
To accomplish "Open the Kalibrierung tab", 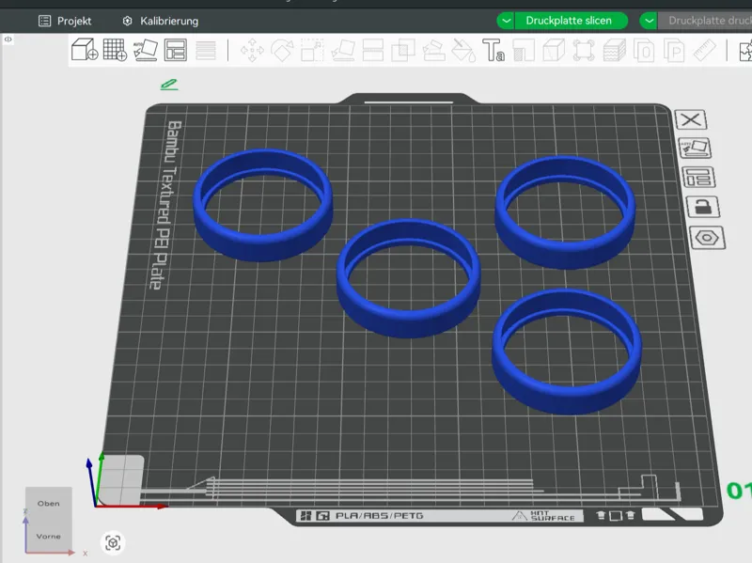I will [160, 21].
